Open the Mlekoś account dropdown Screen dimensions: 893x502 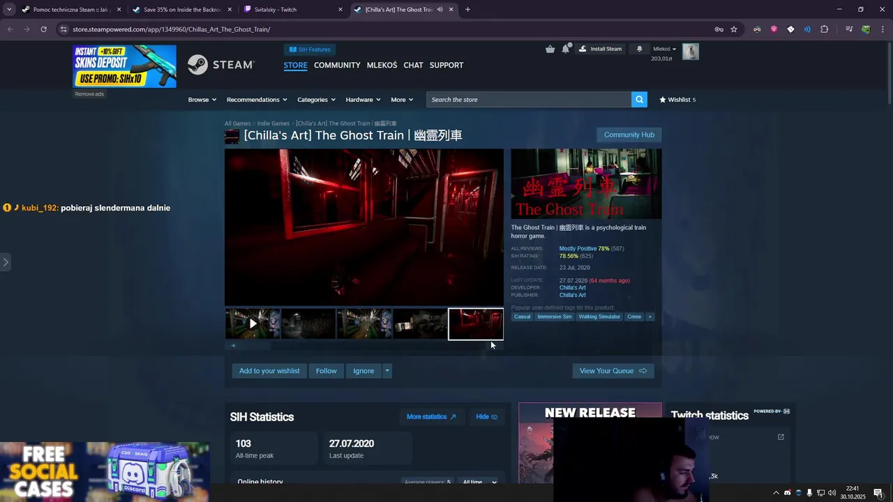click(664, 49)
